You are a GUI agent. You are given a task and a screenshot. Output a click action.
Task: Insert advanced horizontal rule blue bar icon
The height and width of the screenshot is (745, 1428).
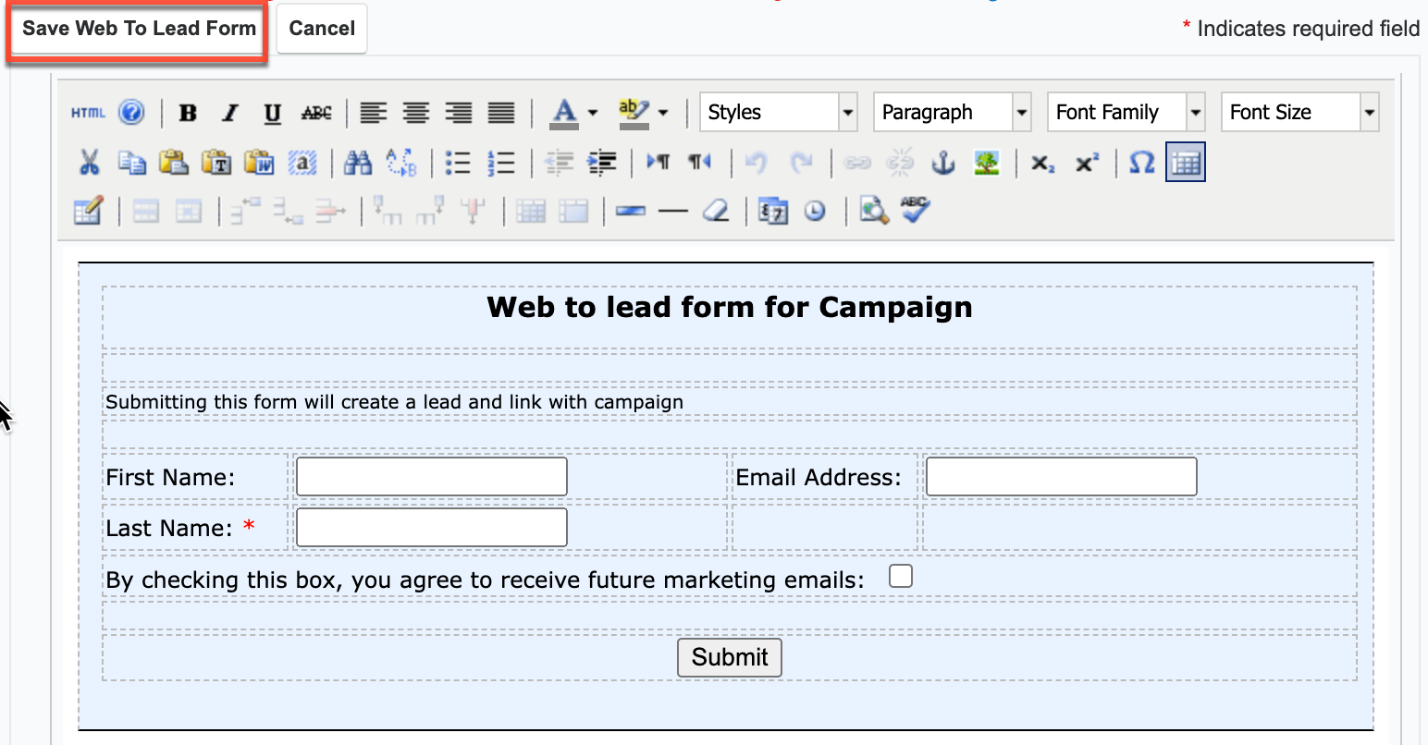630,212
